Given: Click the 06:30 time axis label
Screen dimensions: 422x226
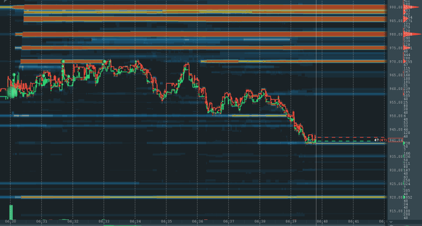Looking at the screenshot, I should click(x=11, y=222).
